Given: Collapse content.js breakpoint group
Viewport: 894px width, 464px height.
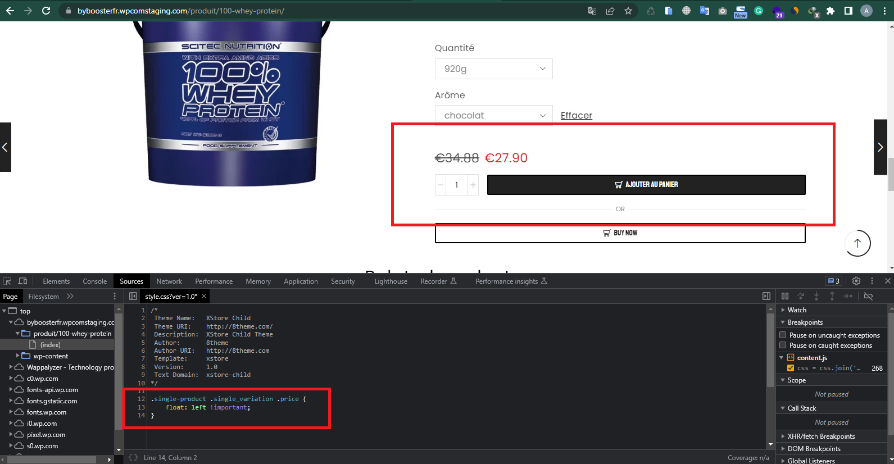Looking at the screenshot, I should [x=781, y=357].
